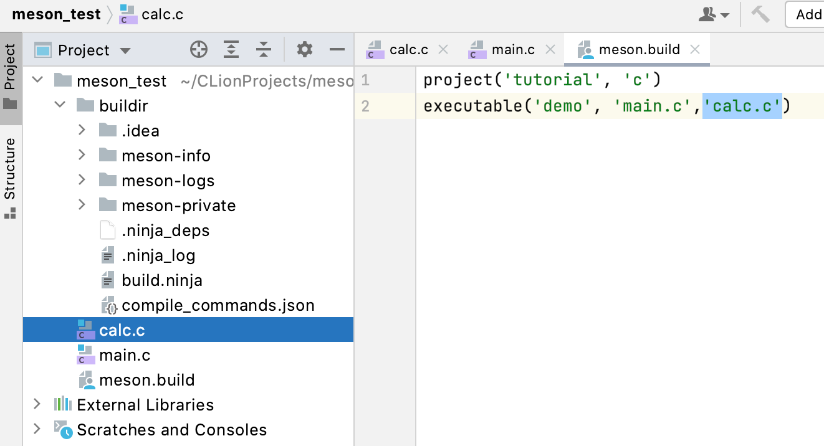Close the calc.c editor tab
Viewport: 824px width, 446px height.
(444, 49)
